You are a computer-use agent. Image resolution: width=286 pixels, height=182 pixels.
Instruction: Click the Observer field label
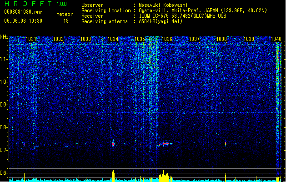(x=92, y=5)
